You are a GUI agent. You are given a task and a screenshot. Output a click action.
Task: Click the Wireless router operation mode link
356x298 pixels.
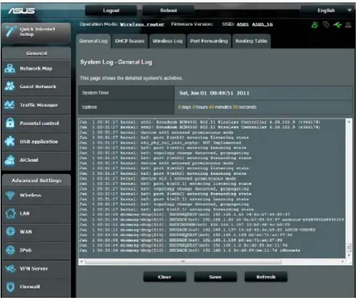pyautogui.click(x=142, y=24)
